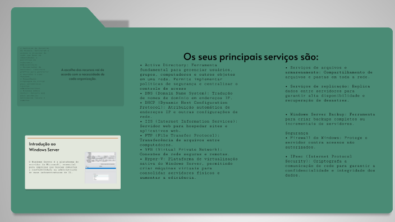This screenshot has height=222, width=395.
Task: Select the "Active Directory" bullet text
Action: (x=189, y=77)
